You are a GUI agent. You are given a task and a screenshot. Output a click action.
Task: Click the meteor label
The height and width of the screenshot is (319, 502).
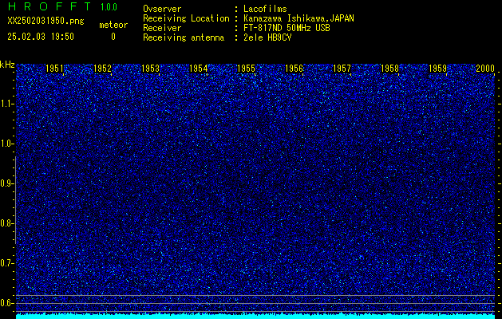point(113,25)
